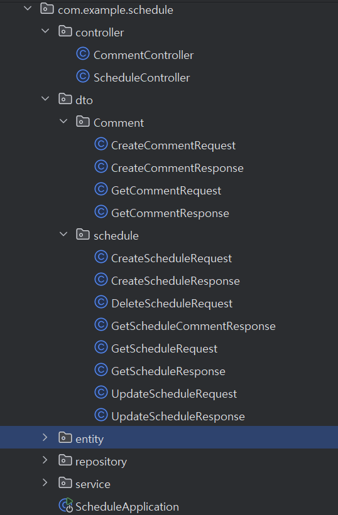Select the CreateCommentResponse entry
Image resolution: width=338 pixels, height=515 pixels.
click(x=177, y=168)
